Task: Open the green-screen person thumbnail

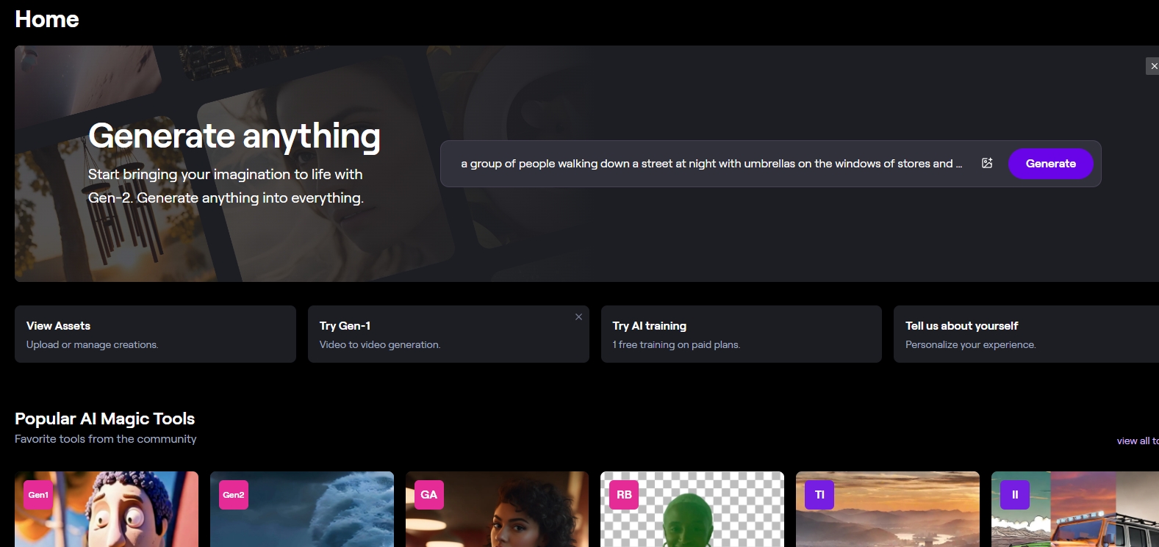Action: (706, 518)
